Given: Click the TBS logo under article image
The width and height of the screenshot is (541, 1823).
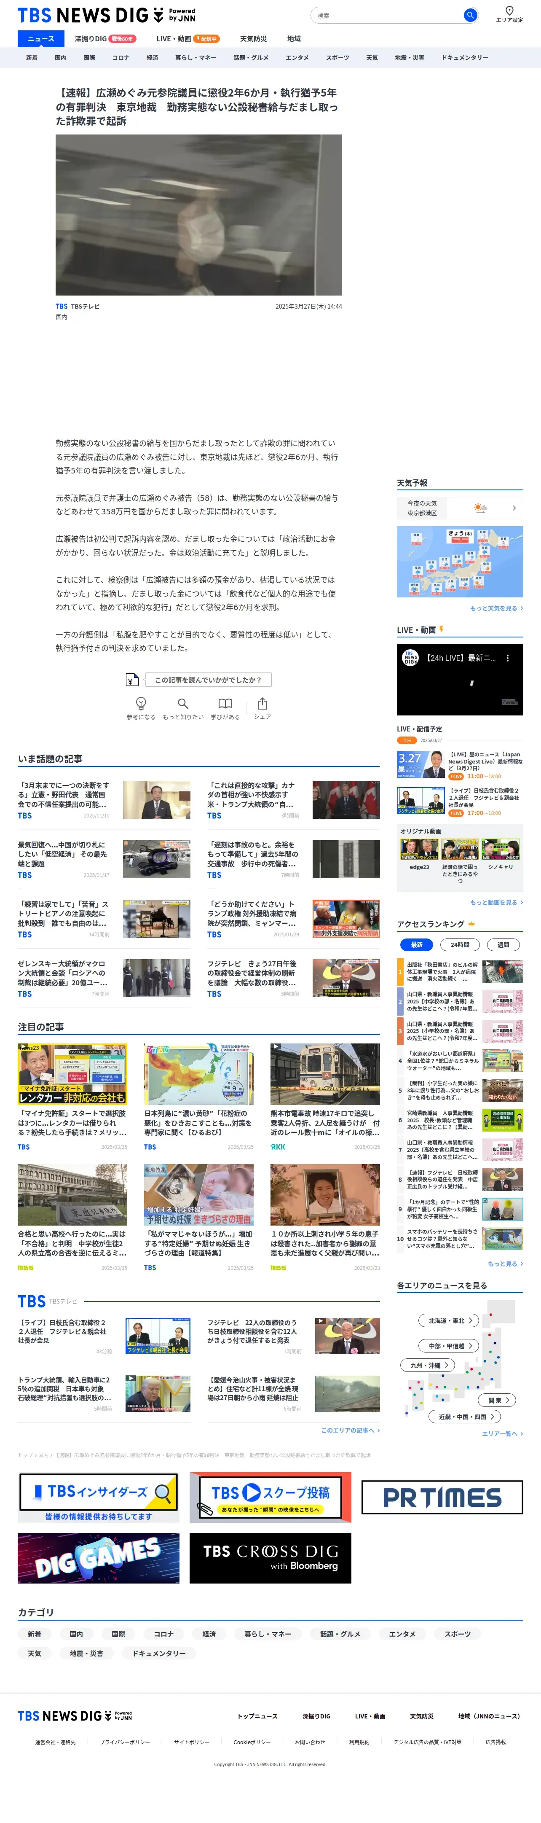Looking at the screenshot, I should [62, 307].
